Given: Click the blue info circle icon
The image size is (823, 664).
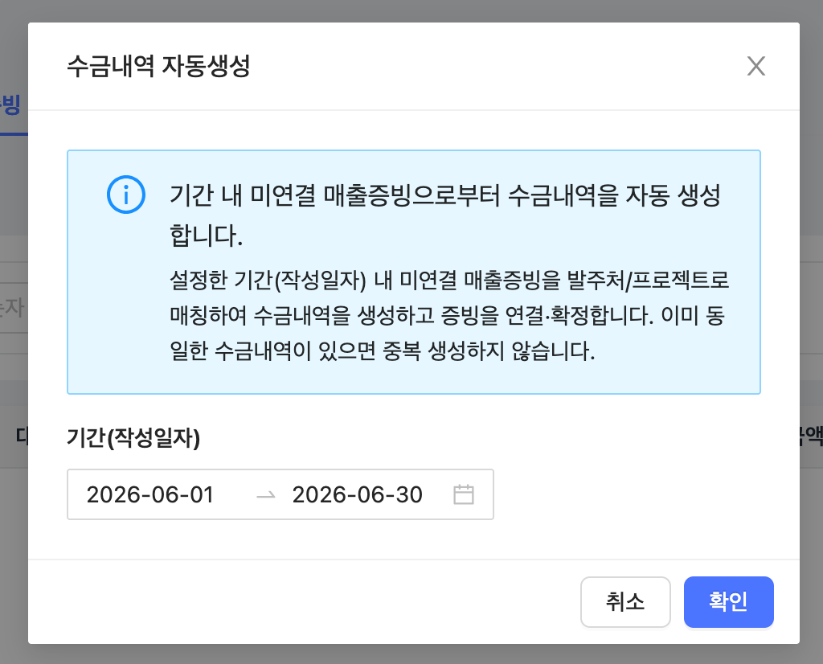Looking at the screenshot, I should 126,195.
